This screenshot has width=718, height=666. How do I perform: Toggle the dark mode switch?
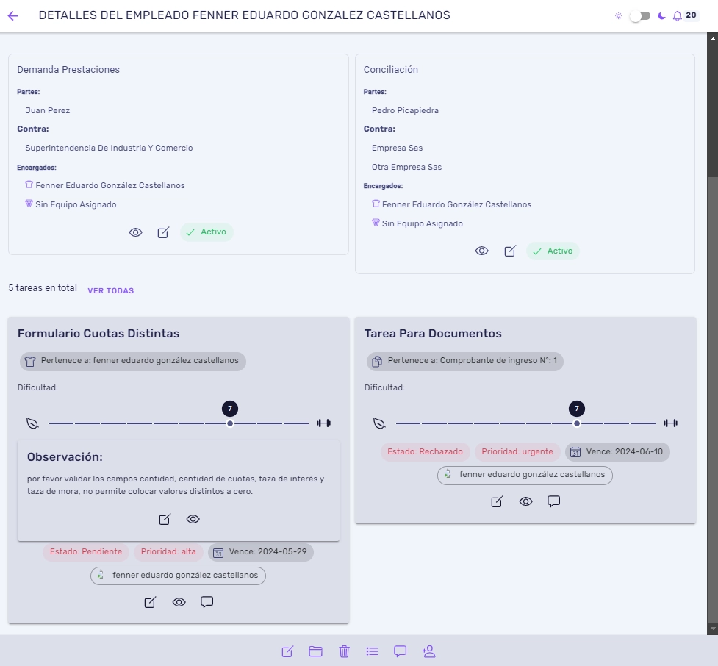[x=639, y=16]
